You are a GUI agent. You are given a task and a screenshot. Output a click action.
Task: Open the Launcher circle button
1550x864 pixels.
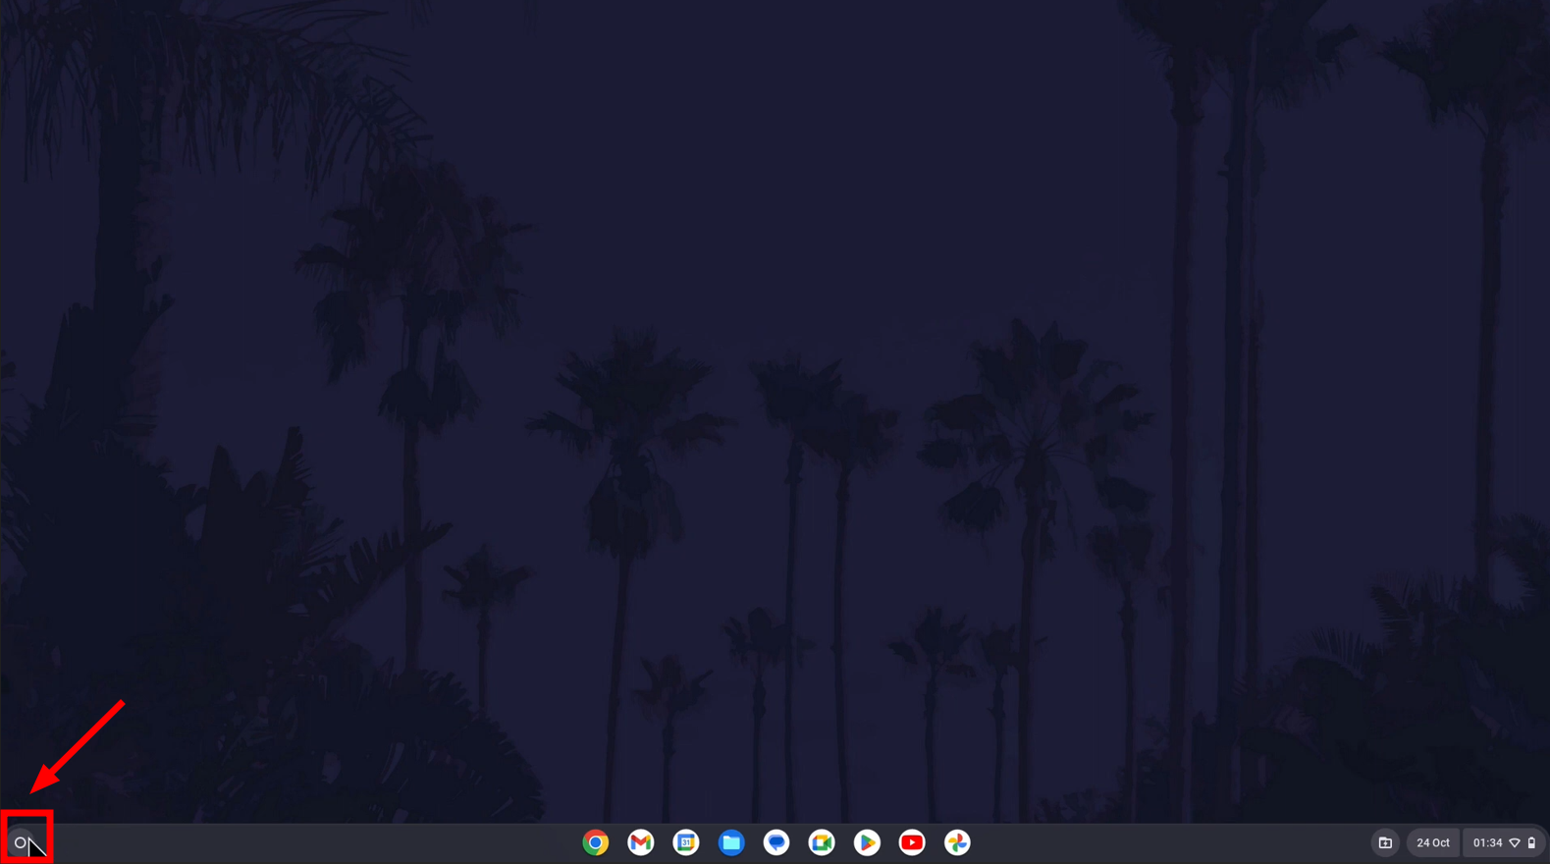pyautogui.click(x=21, y=842)
